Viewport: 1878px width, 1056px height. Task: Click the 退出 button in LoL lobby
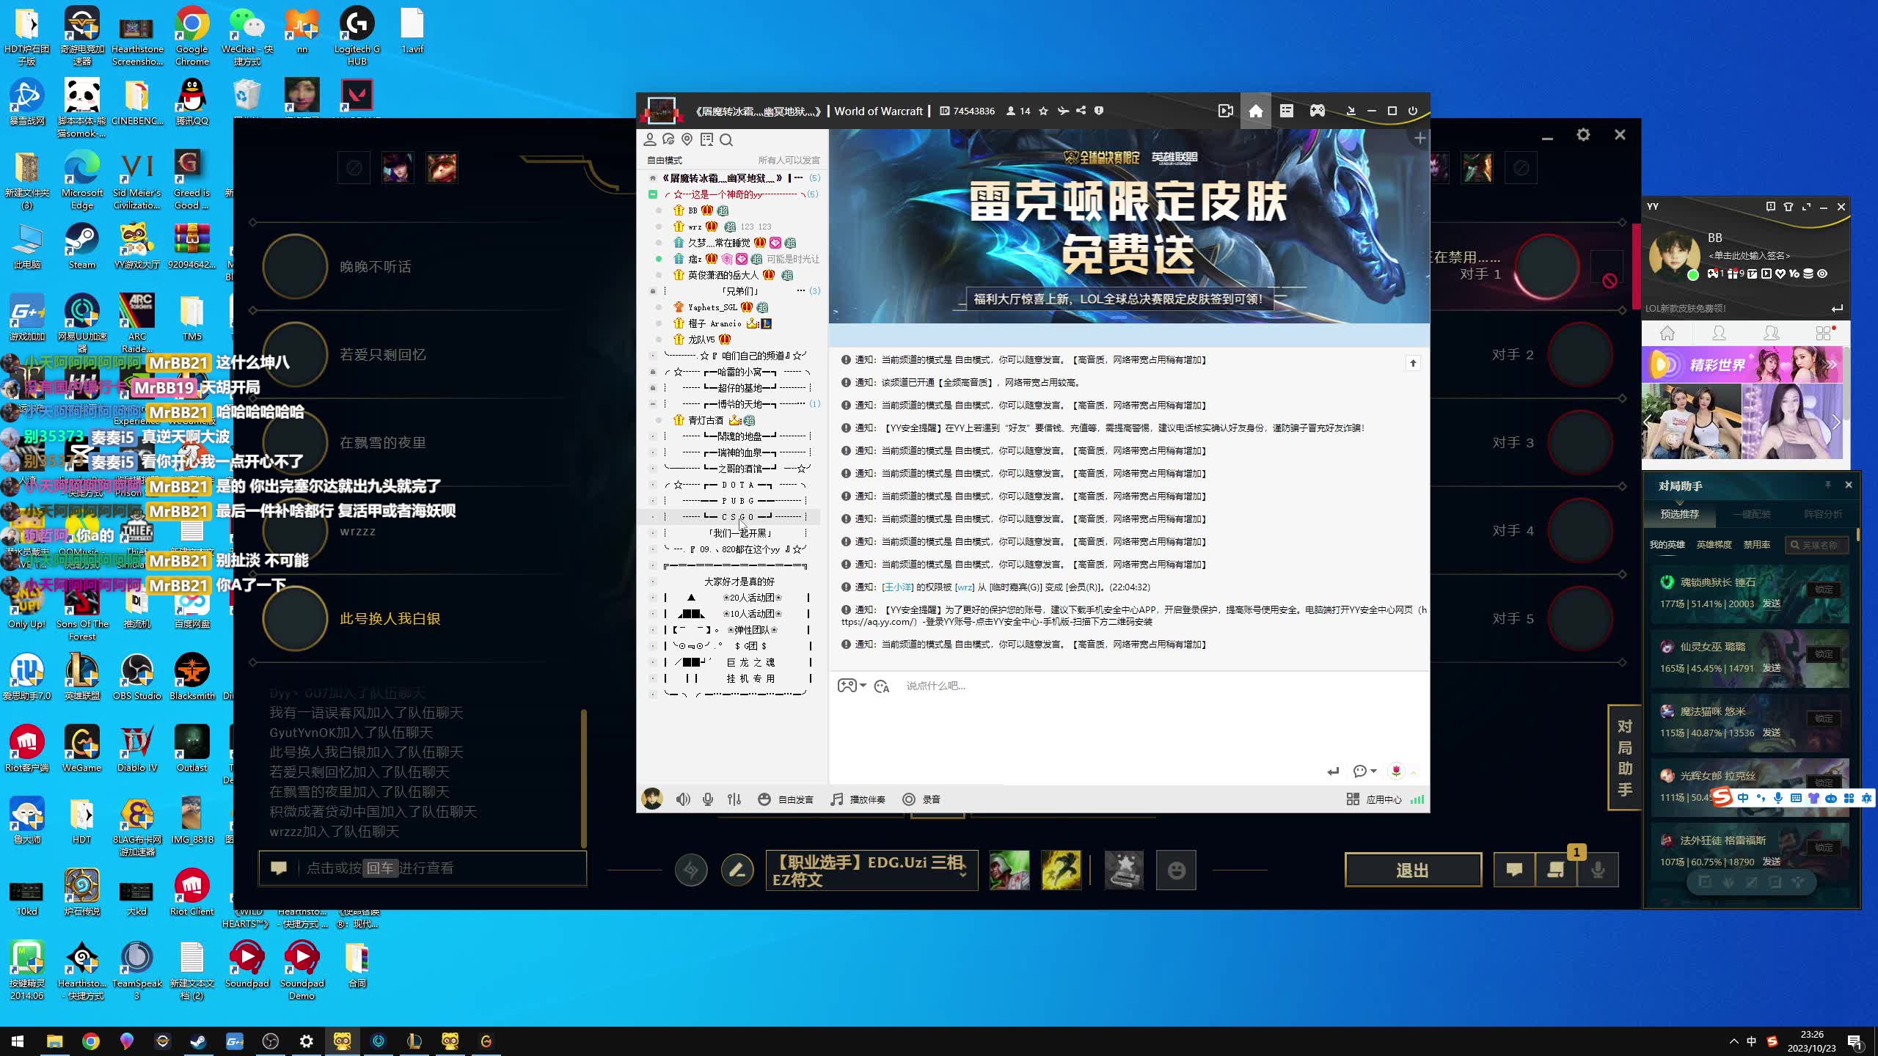(1412, 870)
